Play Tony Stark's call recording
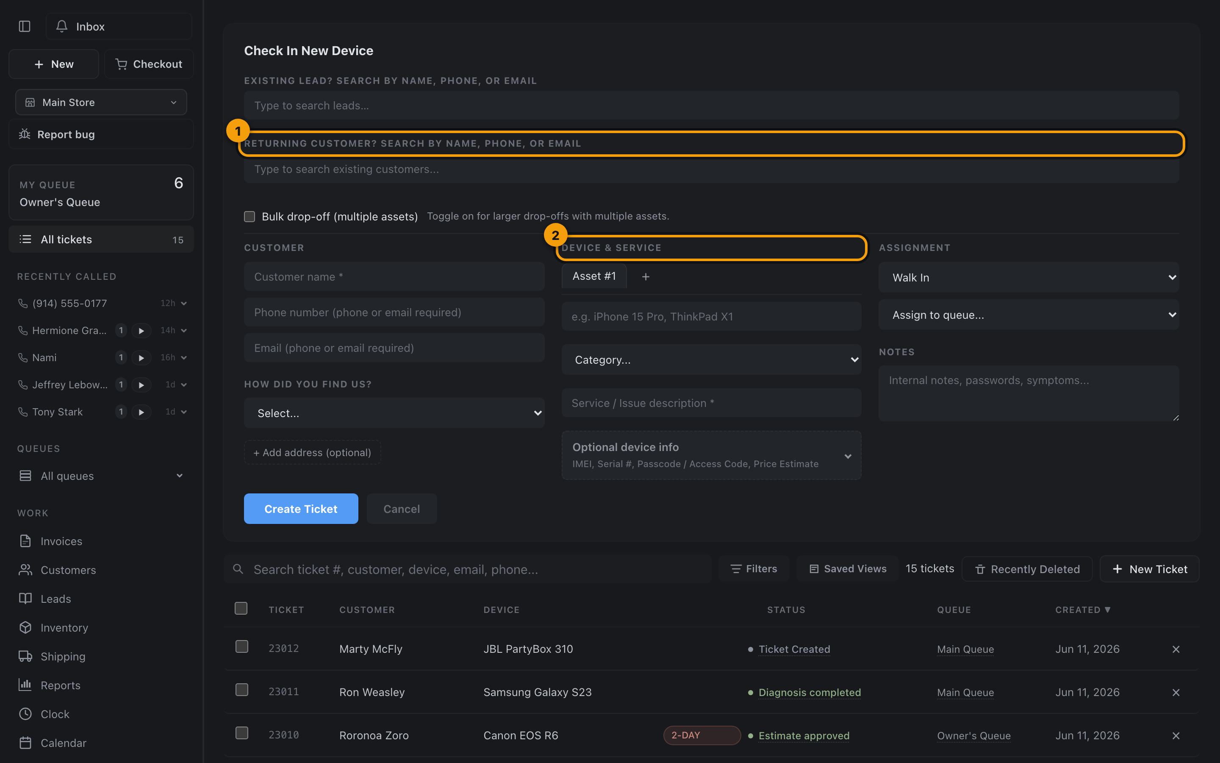Viewport: 1220px width, 763px height. [x=141, y=412]
